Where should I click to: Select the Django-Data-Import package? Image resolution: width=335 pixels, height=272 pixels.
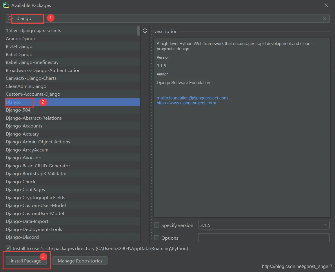click(72, 221)
